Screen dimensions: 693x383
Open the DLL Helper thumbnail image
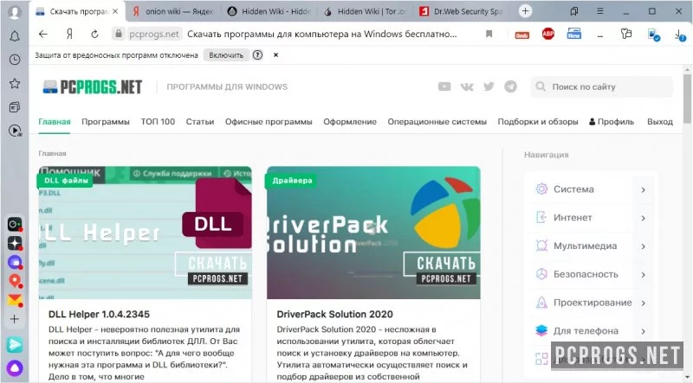(145, 233)
